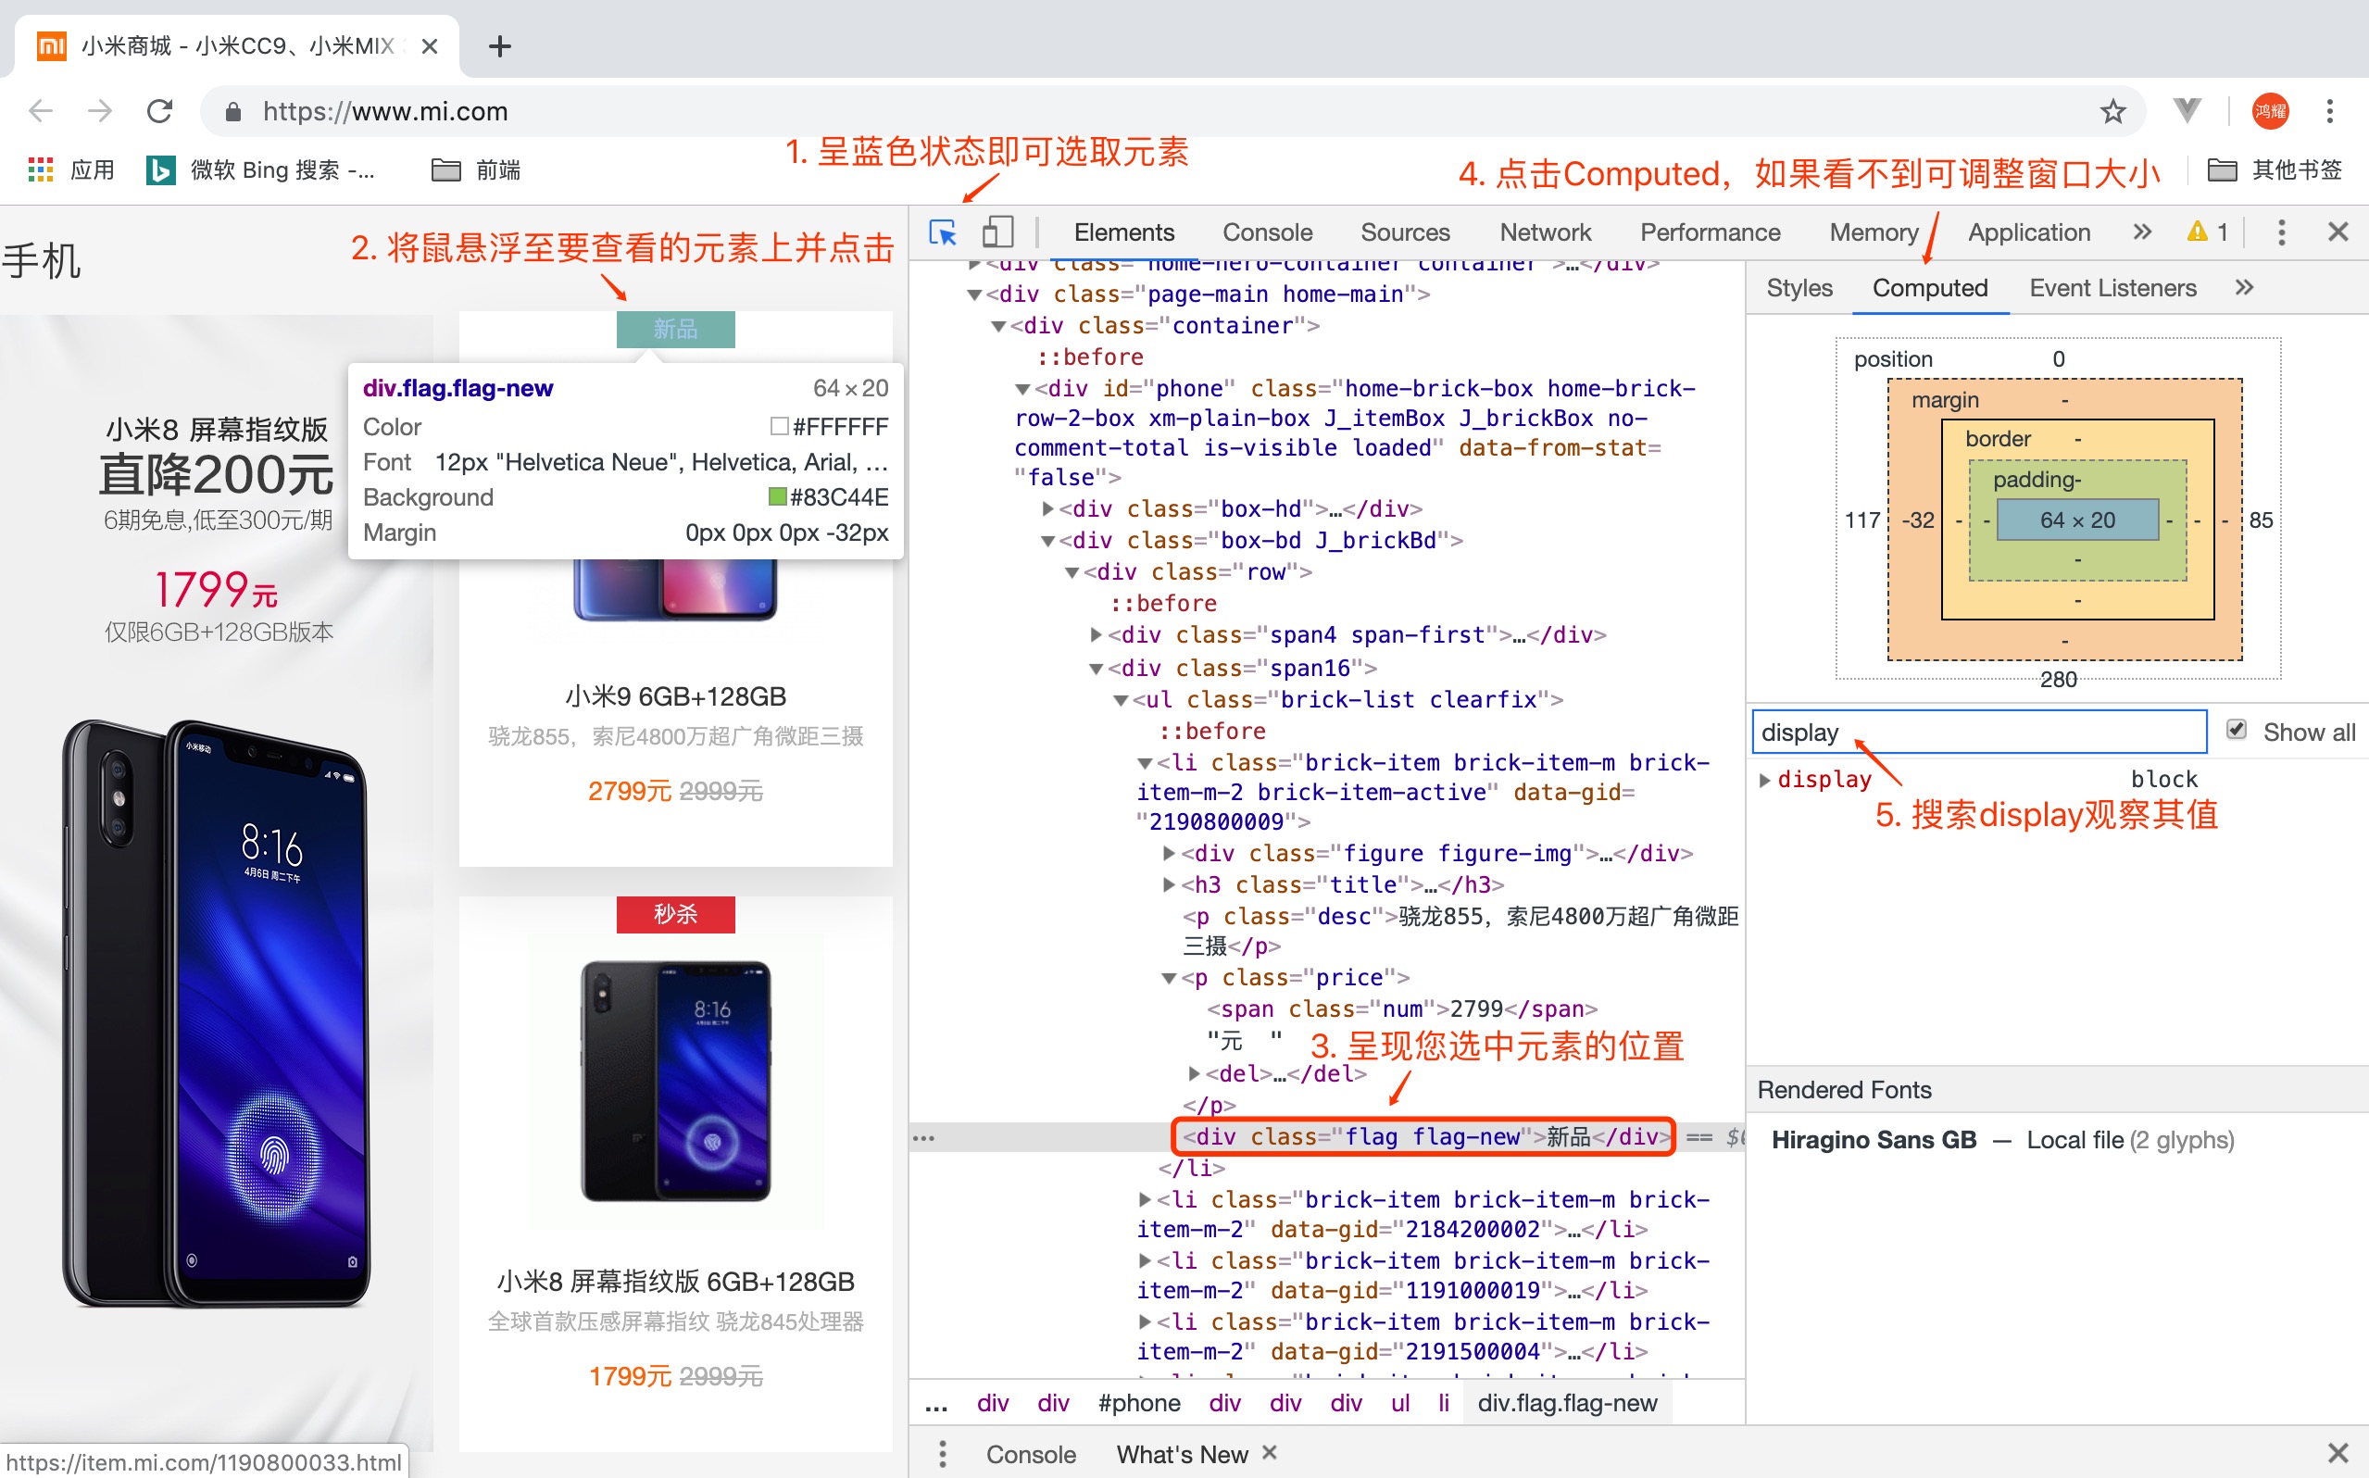Collapse the page-main home-main div
The height and width of the screenshot is (1478, 2369).
974,294
